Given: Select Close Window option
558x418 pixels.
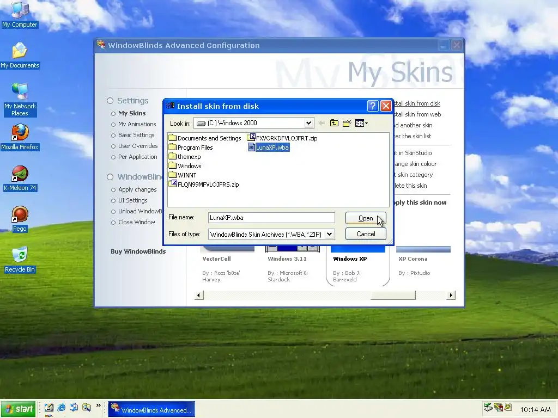Looking at the screenshot, I should pos(133,222).
